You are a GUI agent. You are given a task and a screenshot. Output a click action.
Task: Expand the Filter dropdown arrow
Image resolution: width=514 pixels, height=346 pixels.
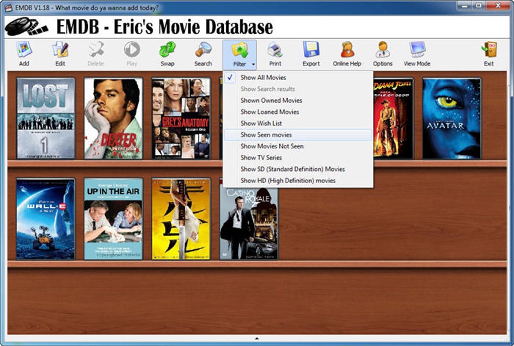pyautogui.click(x=253, y=64)
